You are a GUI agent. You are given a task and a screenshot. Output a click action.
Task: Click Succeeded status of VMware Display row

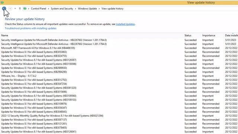(x=190, y=76)
